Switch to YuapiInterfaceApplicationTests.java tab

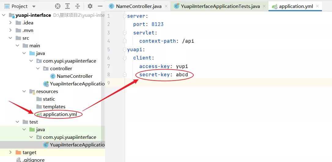click(220, 6)
